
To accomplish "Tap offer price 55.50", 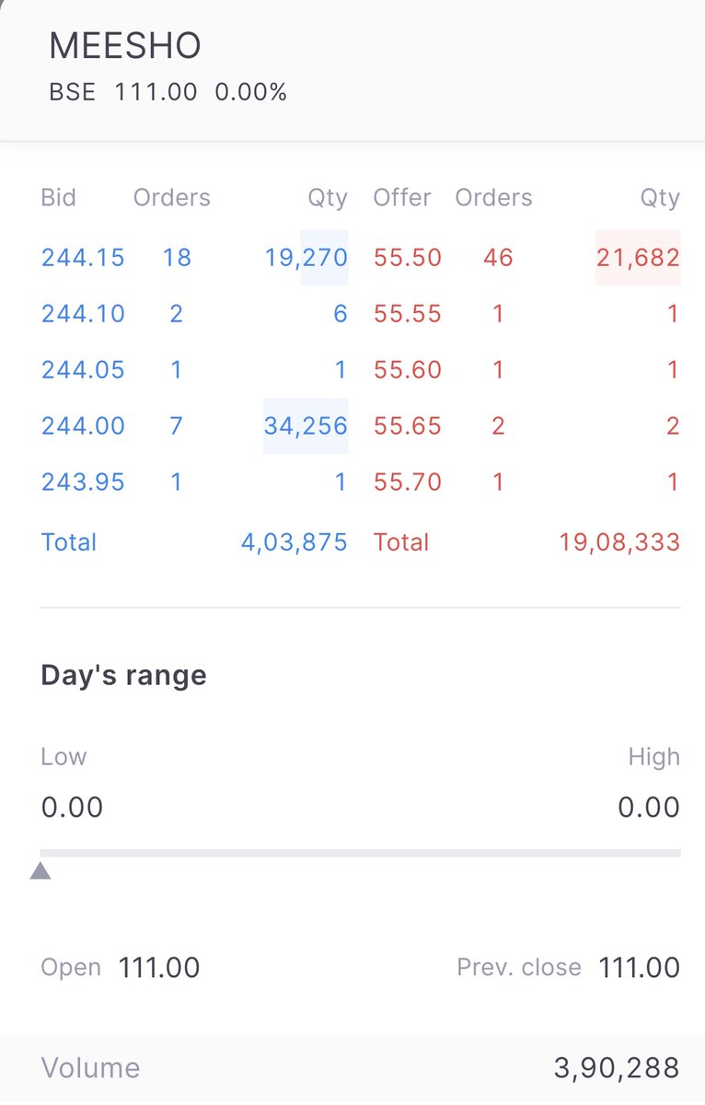I will [408, 258].
